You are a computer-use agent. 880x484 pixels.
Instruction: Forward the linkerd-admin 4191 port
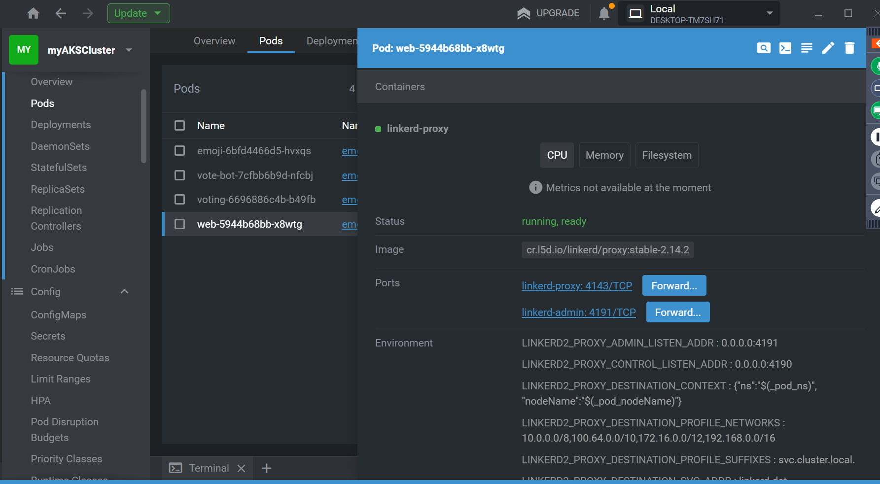pyautogui.click(x=678, y=312)
